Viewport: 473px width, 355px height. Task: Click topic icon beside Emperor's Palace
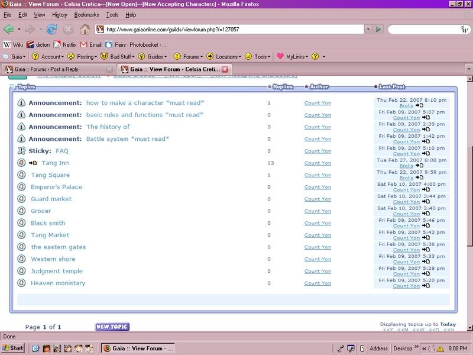[x=21, y=187]
